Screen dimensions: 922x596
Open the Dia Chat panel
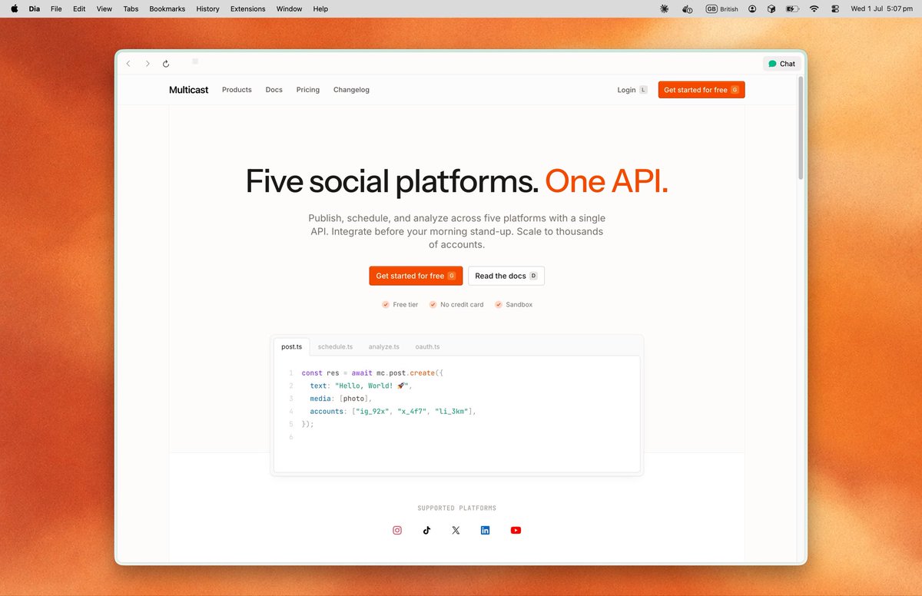pos(782,64)
